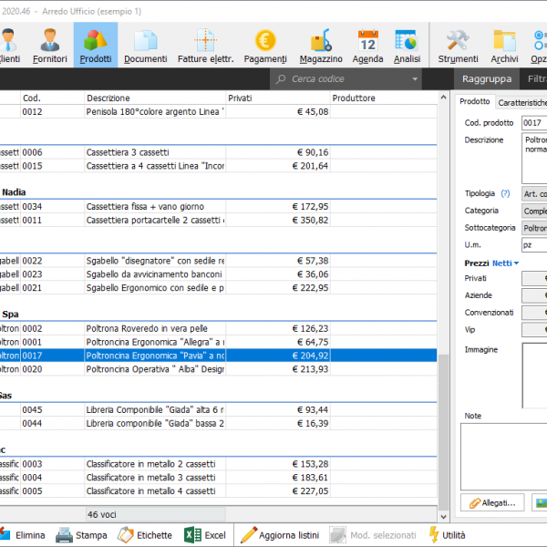Click the Privati price field

pyautogui.click(x=534, y=278)
